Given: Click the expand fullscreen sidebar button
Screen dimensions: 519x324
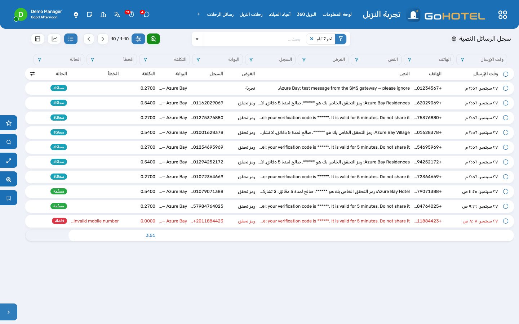Looking at the screenshot, I should [x=9, y=161].
